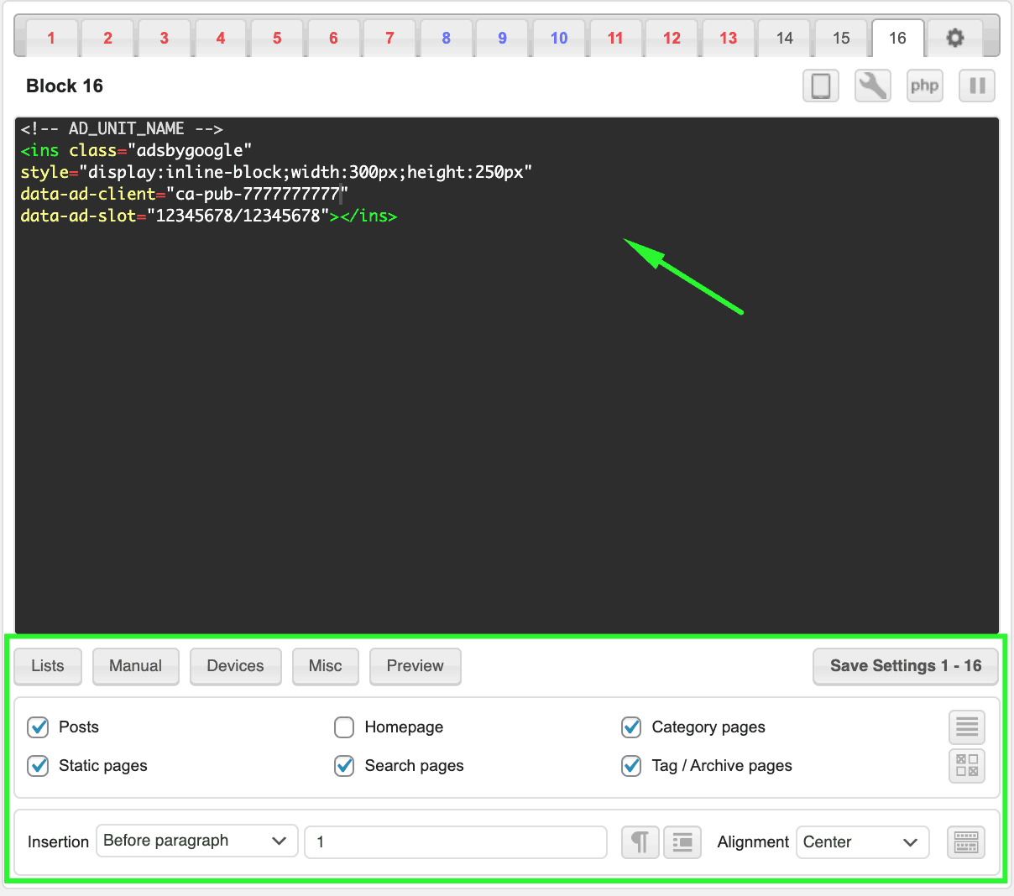
Task: Click the AD_UNIT_NAME comment line
Action: point(122,128)
